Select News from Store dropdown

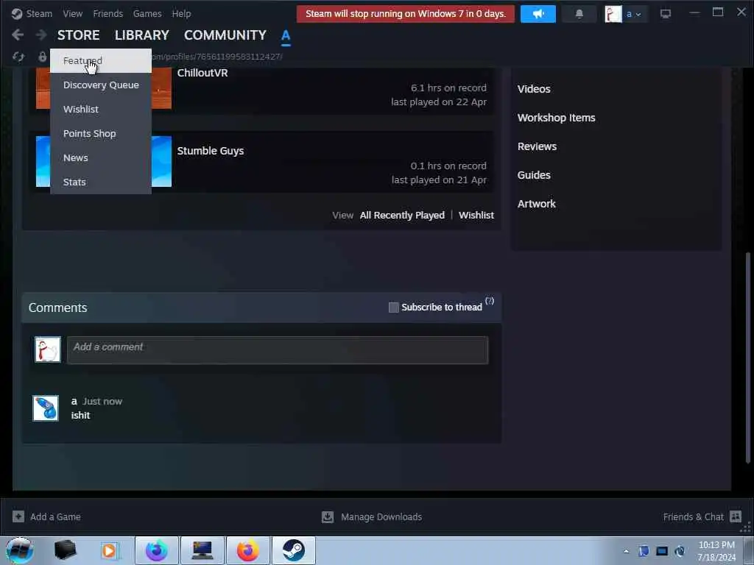click(100, 157)
